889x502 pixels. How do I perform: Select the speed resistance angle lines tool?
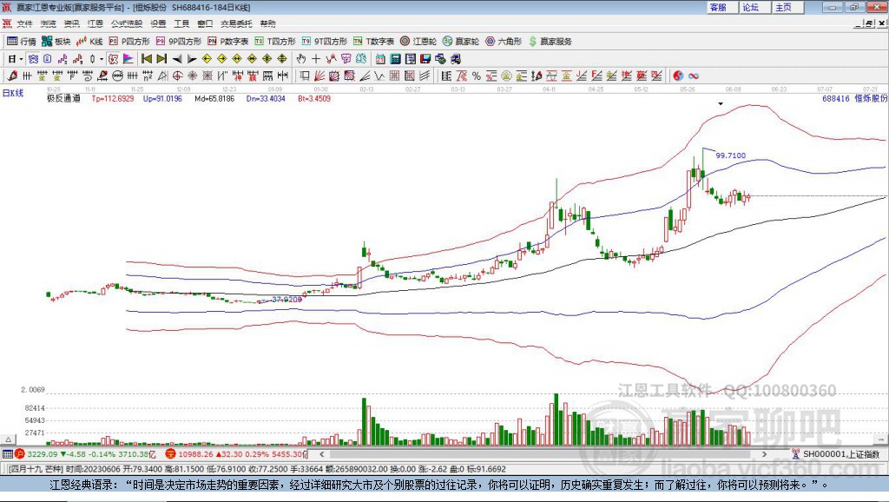pyautogui.click(x=365, y=76)
